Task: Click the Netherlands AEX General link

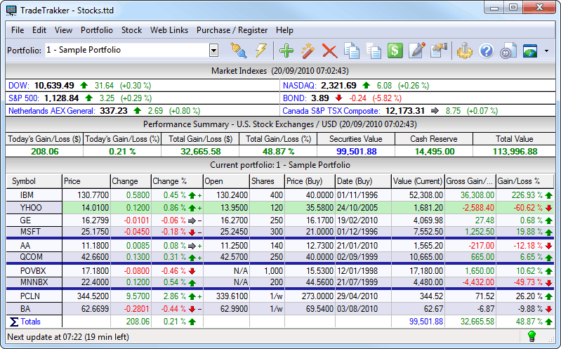Action: (x=52, y=111)
